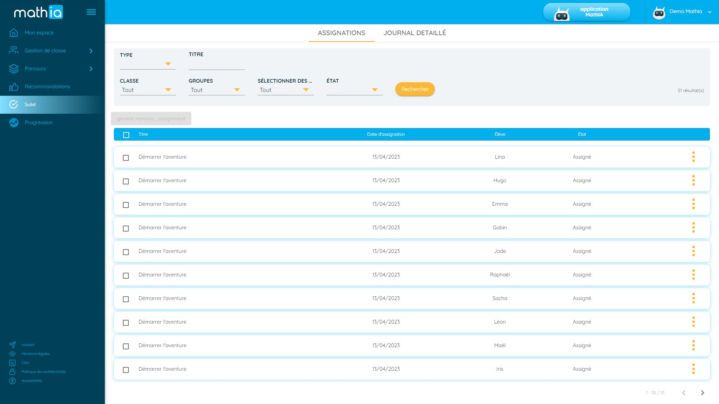Open Mon espace home icon

(14, 33)
